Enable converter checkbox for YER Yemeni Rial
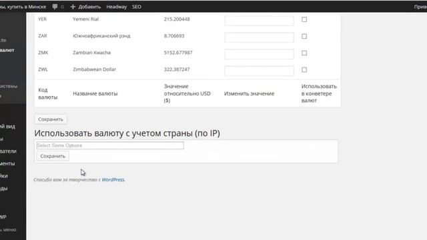Image resolution: width=427 pixels, height=240 pixels. click(304, 19)
